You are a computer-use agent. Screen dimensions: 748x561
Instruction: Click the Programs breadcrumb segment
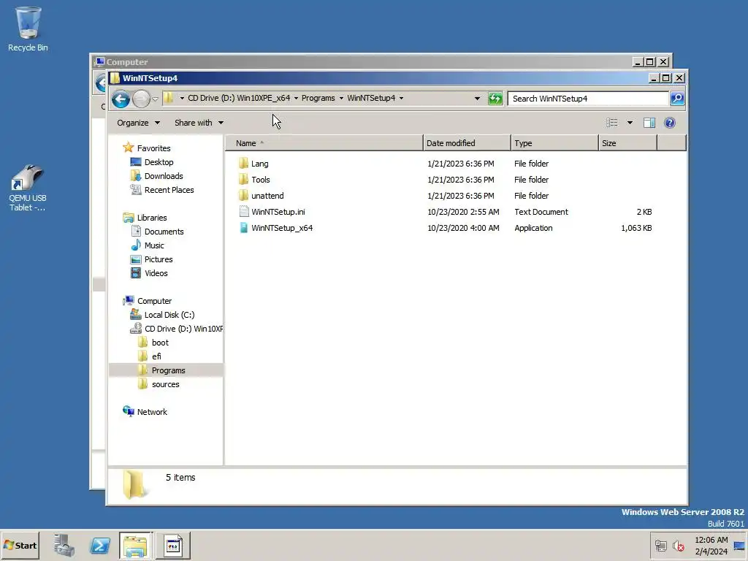(x=318, y=99)
